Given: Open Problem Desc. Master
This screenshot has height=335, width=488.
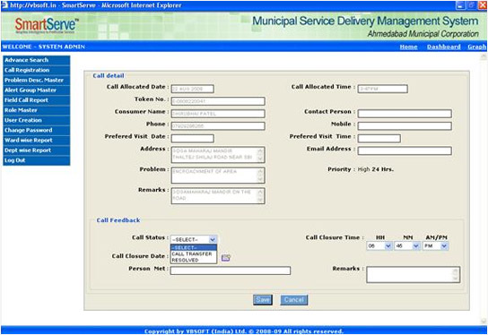Looking at the screenshot, I should click(37, 81).
